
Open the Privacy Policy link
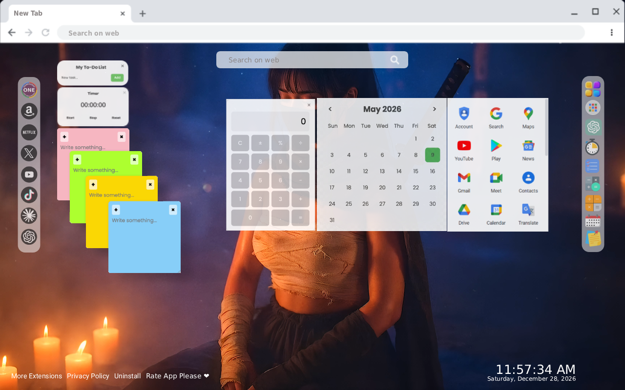coord(88,376)
